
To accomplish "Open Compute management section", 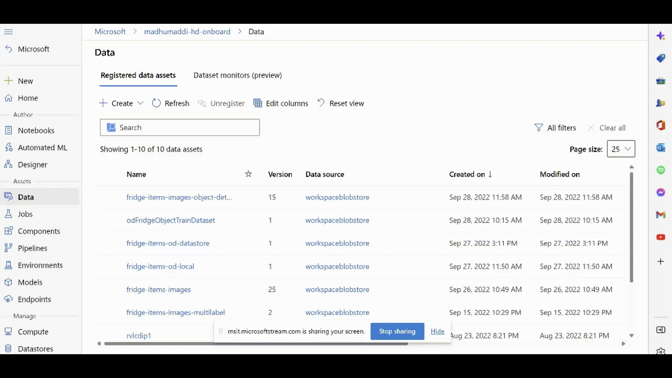I will tap(33, 331).
